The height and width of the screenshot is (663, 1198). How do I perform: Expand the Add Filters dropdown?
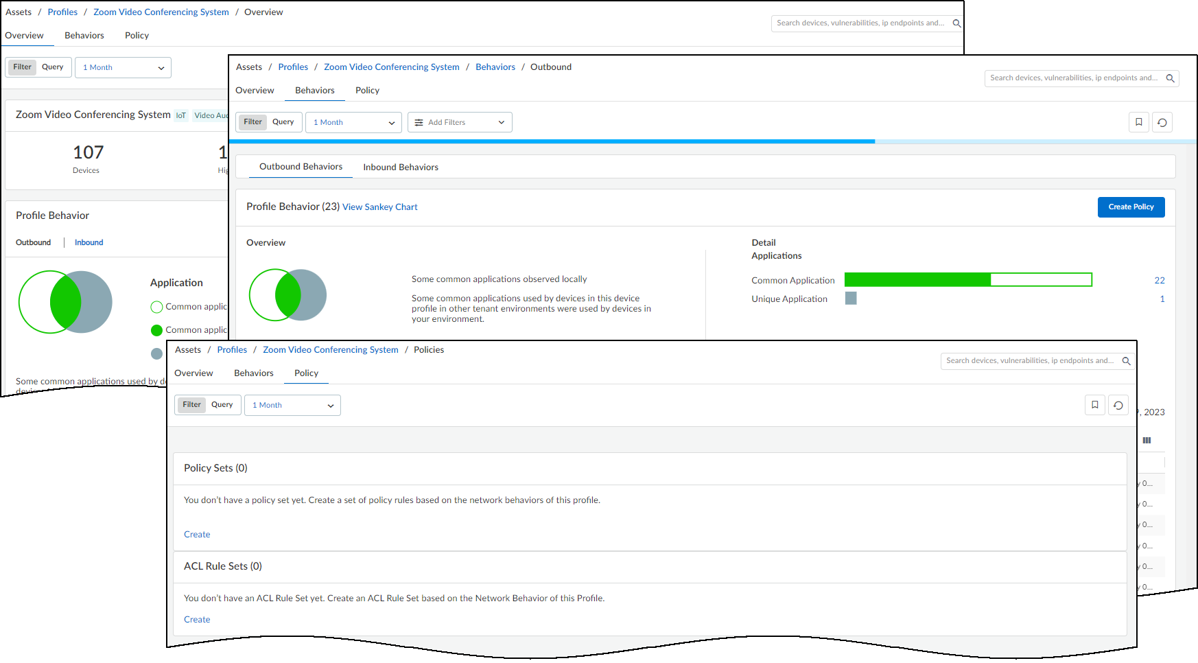tap(460, 123)
